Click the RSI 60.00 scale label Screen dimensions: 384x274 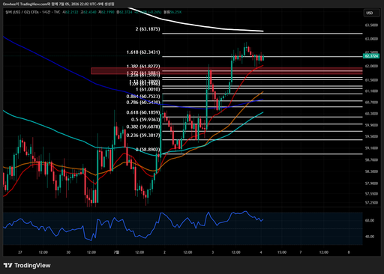click(x=370, y=221)
